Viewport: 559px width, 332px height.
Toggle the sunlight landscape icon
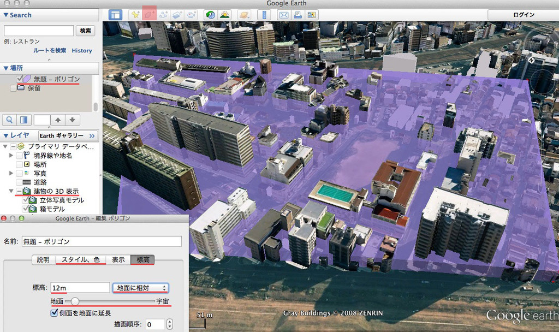coord(224,15)
